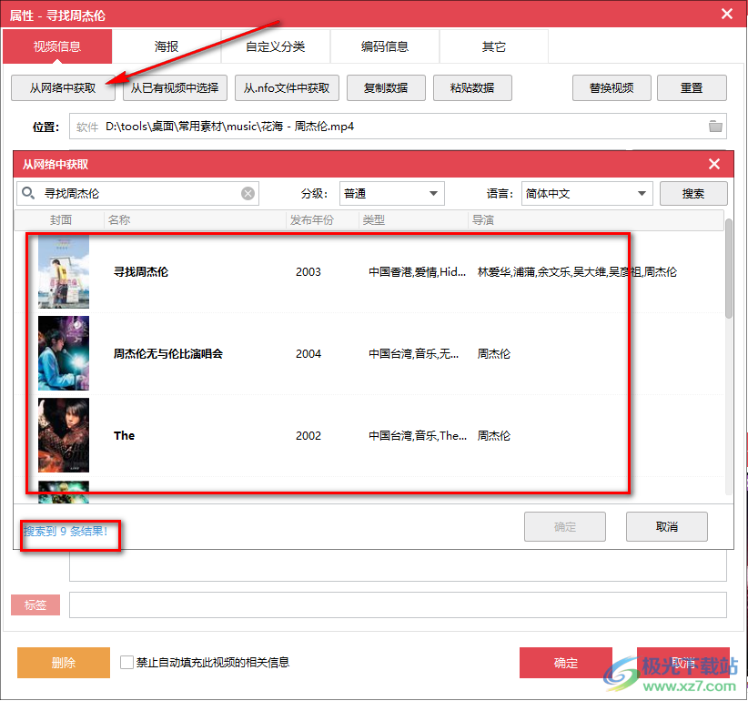The width and height of the screenshot is (748, 701).
Task: Enable 禁止自动填充此视频的相关信息 checkbox
Action: [126, 662]
